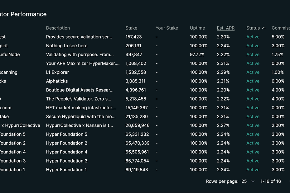
Task: Click the Your Stake column header
Action: tap(167, 28)
